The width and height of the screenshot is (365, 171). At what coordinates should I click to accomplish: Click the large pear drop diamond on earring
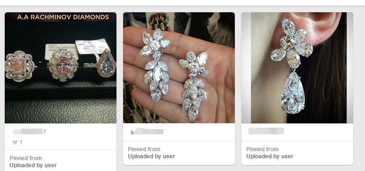pos(293,93)
